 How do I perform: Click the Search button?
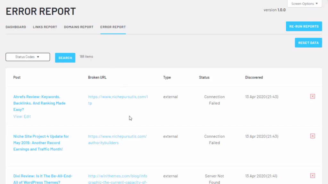[x=65, y=58]
